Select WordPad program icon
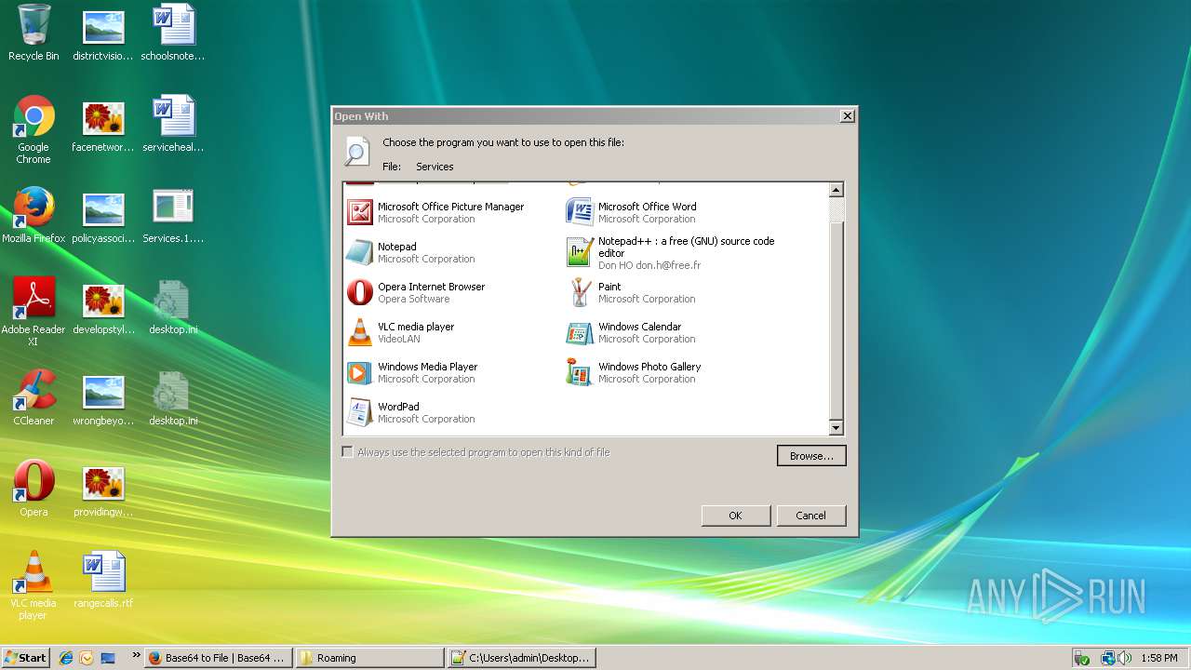 point(360,412)
